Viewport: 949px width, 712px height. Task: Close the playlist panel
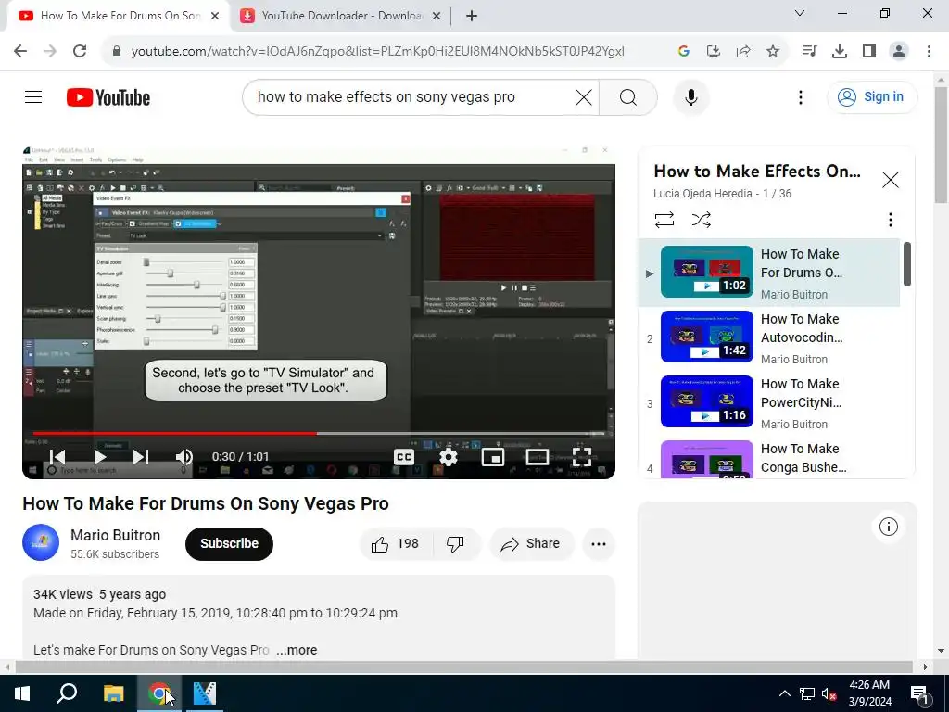891,180
